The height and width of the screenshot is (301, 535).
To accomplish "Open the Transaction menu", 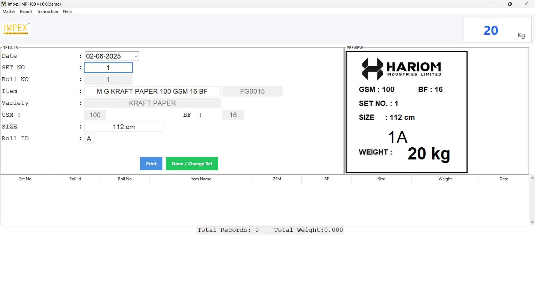I will [x=47, y=11].
